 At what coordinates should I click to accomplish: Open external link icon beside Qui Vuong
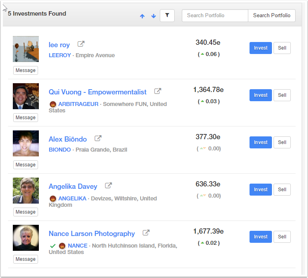(x=158, y=91)
